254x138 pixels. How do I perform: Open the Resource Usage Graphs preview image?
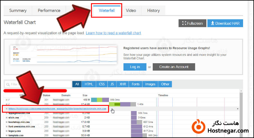(x=64, y=55)
